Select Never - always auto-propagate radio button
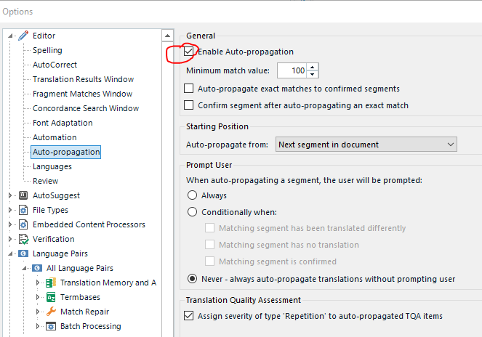Image resolution: width=482 pixels, height=337 pixels. (x=192, y=279)
